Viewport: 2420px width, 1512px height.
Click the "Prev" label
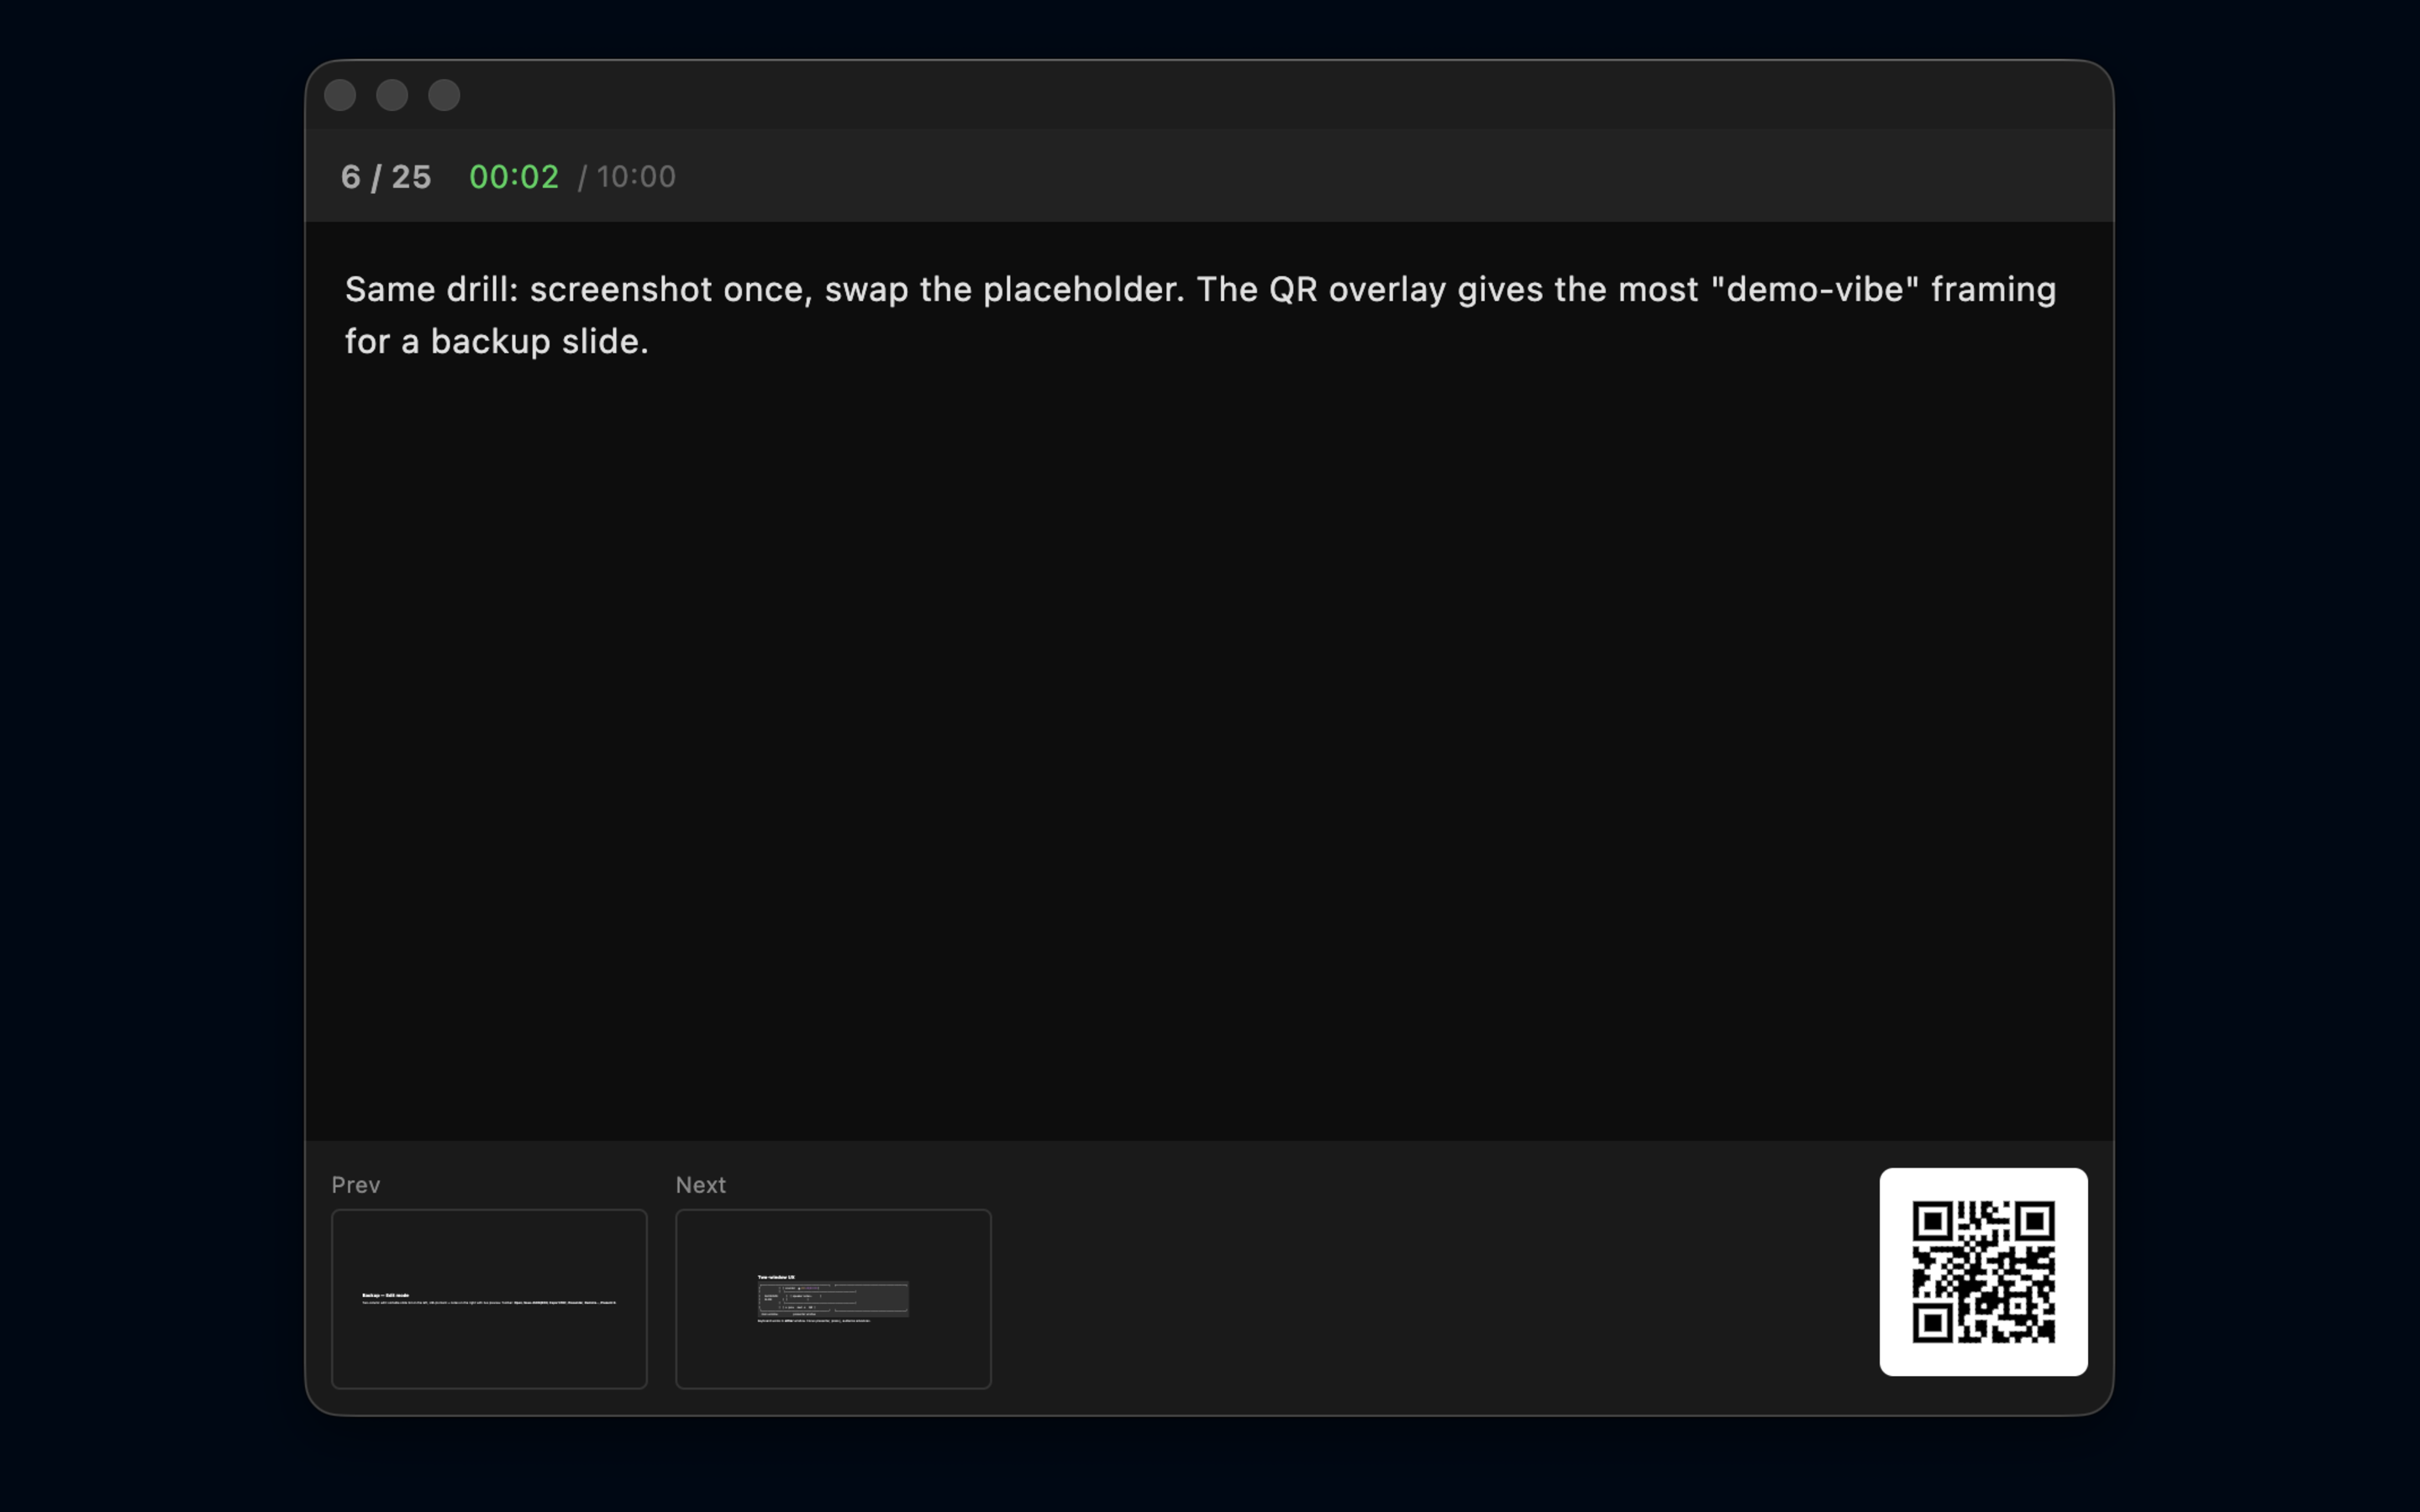(356, 1185)
